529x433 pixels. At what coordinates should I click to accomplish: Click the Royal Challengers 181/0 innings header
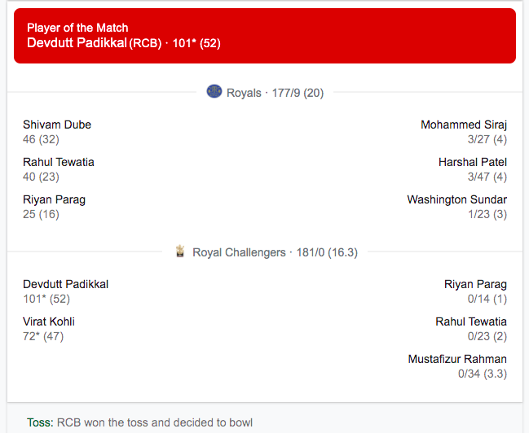[275, 252]
